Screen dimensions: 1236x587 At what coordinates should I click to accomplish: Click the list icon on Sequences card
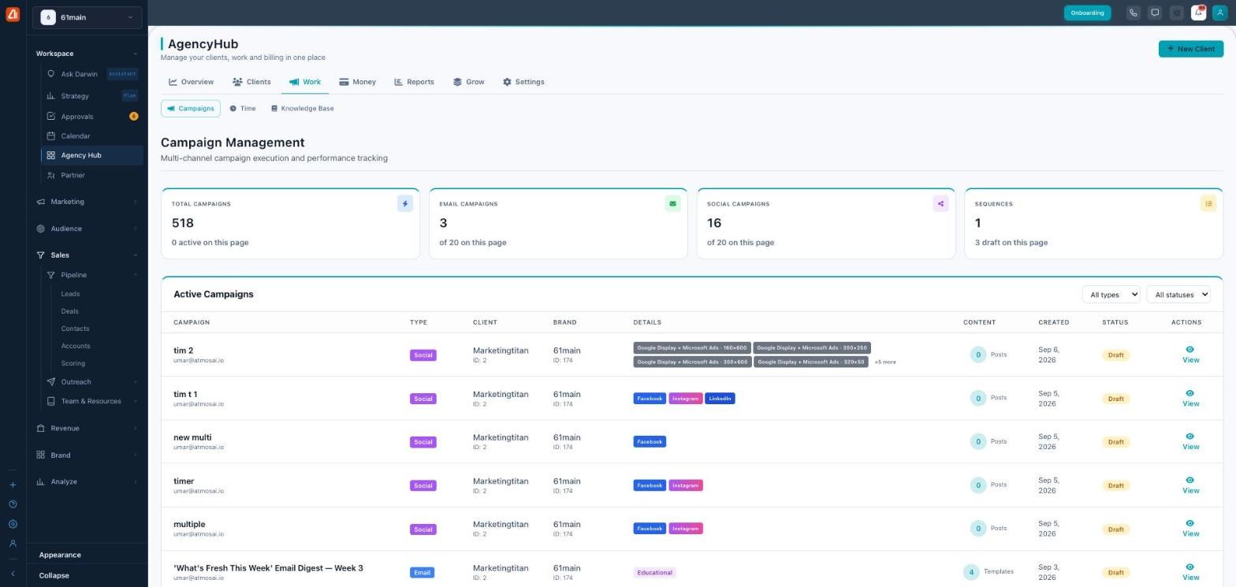(x=1208, y=204)
